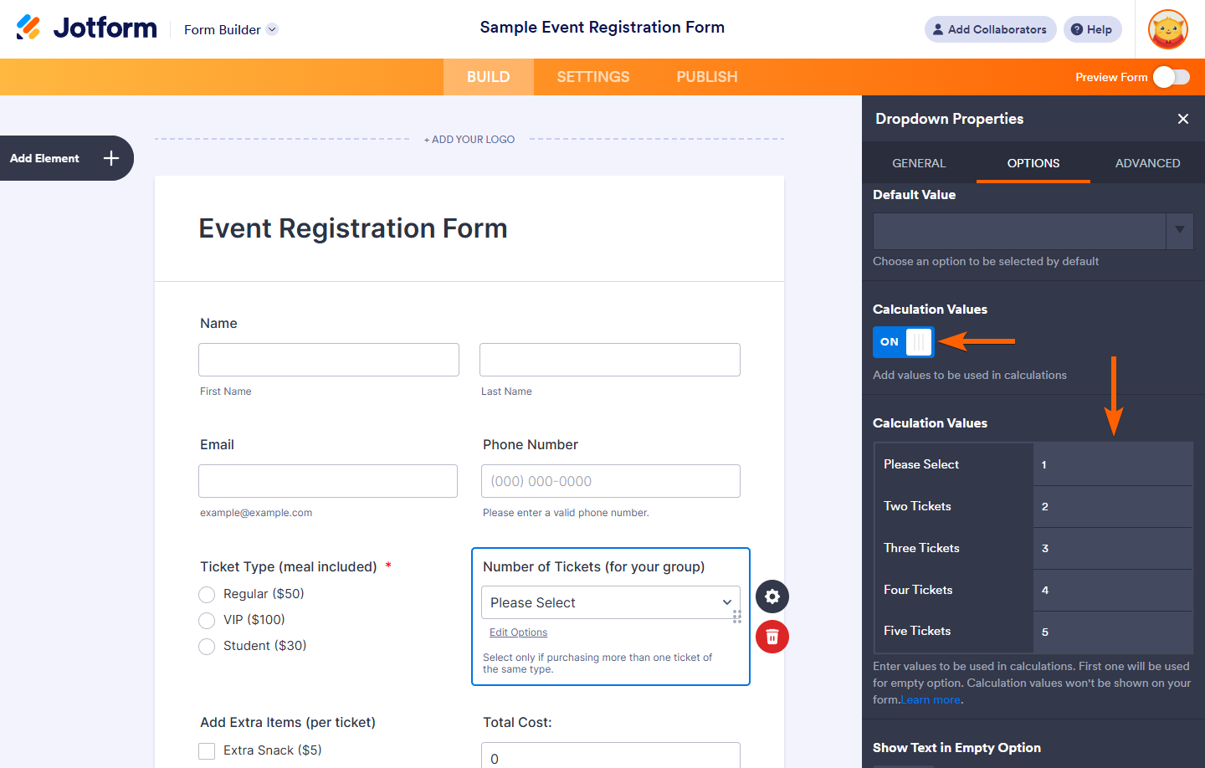The height and width of the screenshot is (768, 1205).
Task: Open the Please Select tickets dropdown
Action: 610,602
